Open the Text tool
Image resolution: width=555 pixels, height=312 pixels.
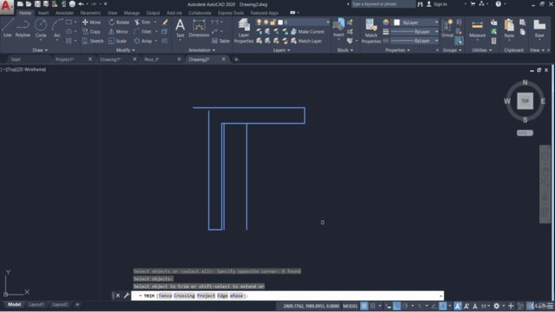point(180,29)
